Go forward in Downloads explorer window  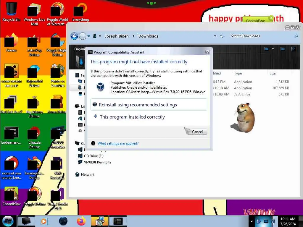point(83,36)
